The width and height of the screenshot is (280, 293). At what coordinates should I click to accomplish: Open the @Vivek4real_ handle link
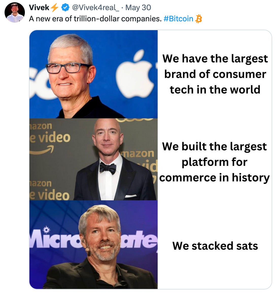point(95,8)
